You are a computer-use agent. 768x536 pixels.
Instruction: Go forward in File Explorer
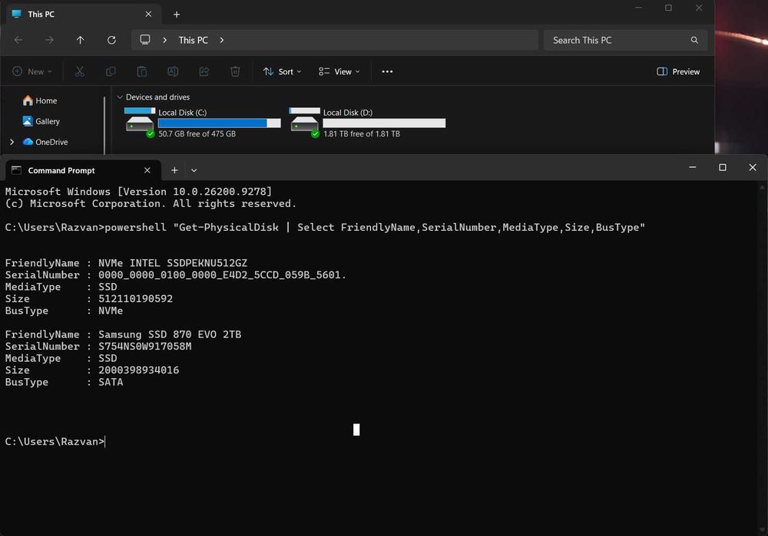pos(49,40)
